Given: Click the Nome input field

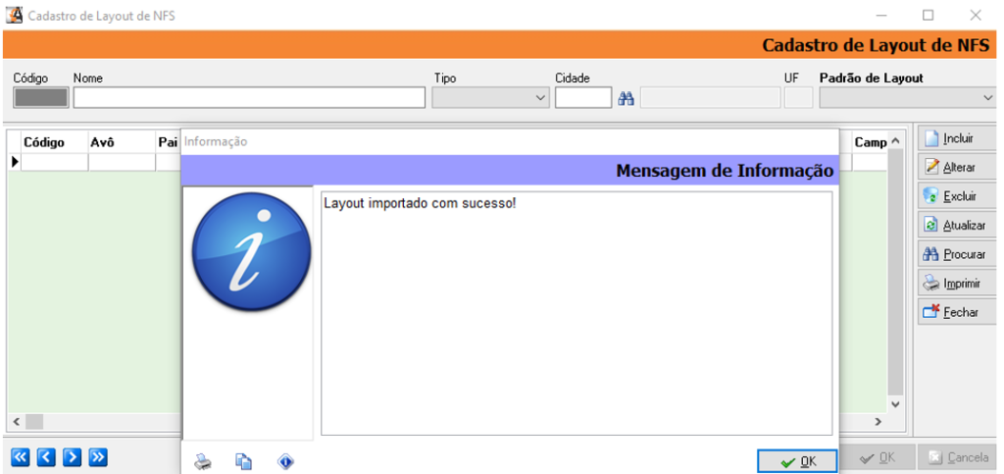Looking at the screenshot, I should tap(249, 97).
